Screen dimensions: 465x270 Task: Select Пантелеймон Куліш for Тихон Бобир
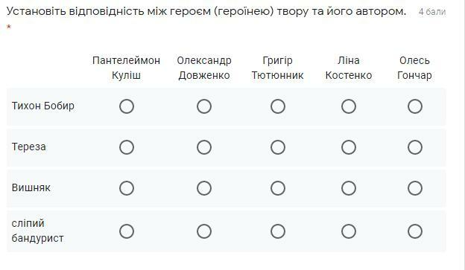[x=127, y=106]
